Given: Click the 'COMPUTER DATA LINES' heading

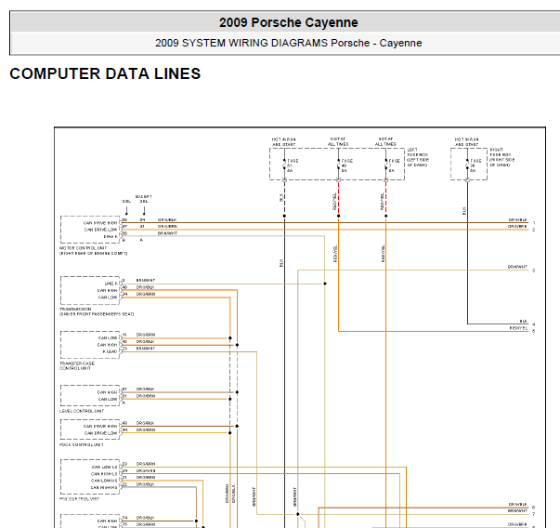Looking at the screenshot, I should (x=105, y=74).
